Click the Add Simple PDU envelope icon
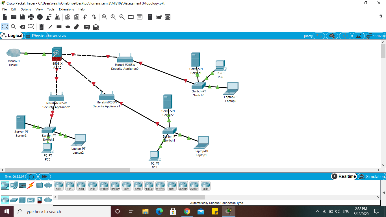This screenshot has width=386, height=217. click(87, 27)
